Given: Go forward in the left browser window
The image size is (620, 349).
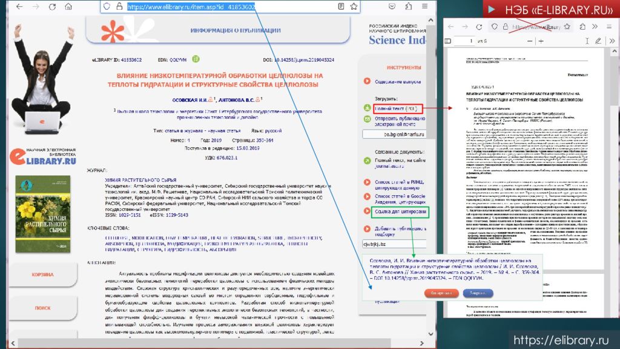Looking at the screenshot, I should coord(36,7).
